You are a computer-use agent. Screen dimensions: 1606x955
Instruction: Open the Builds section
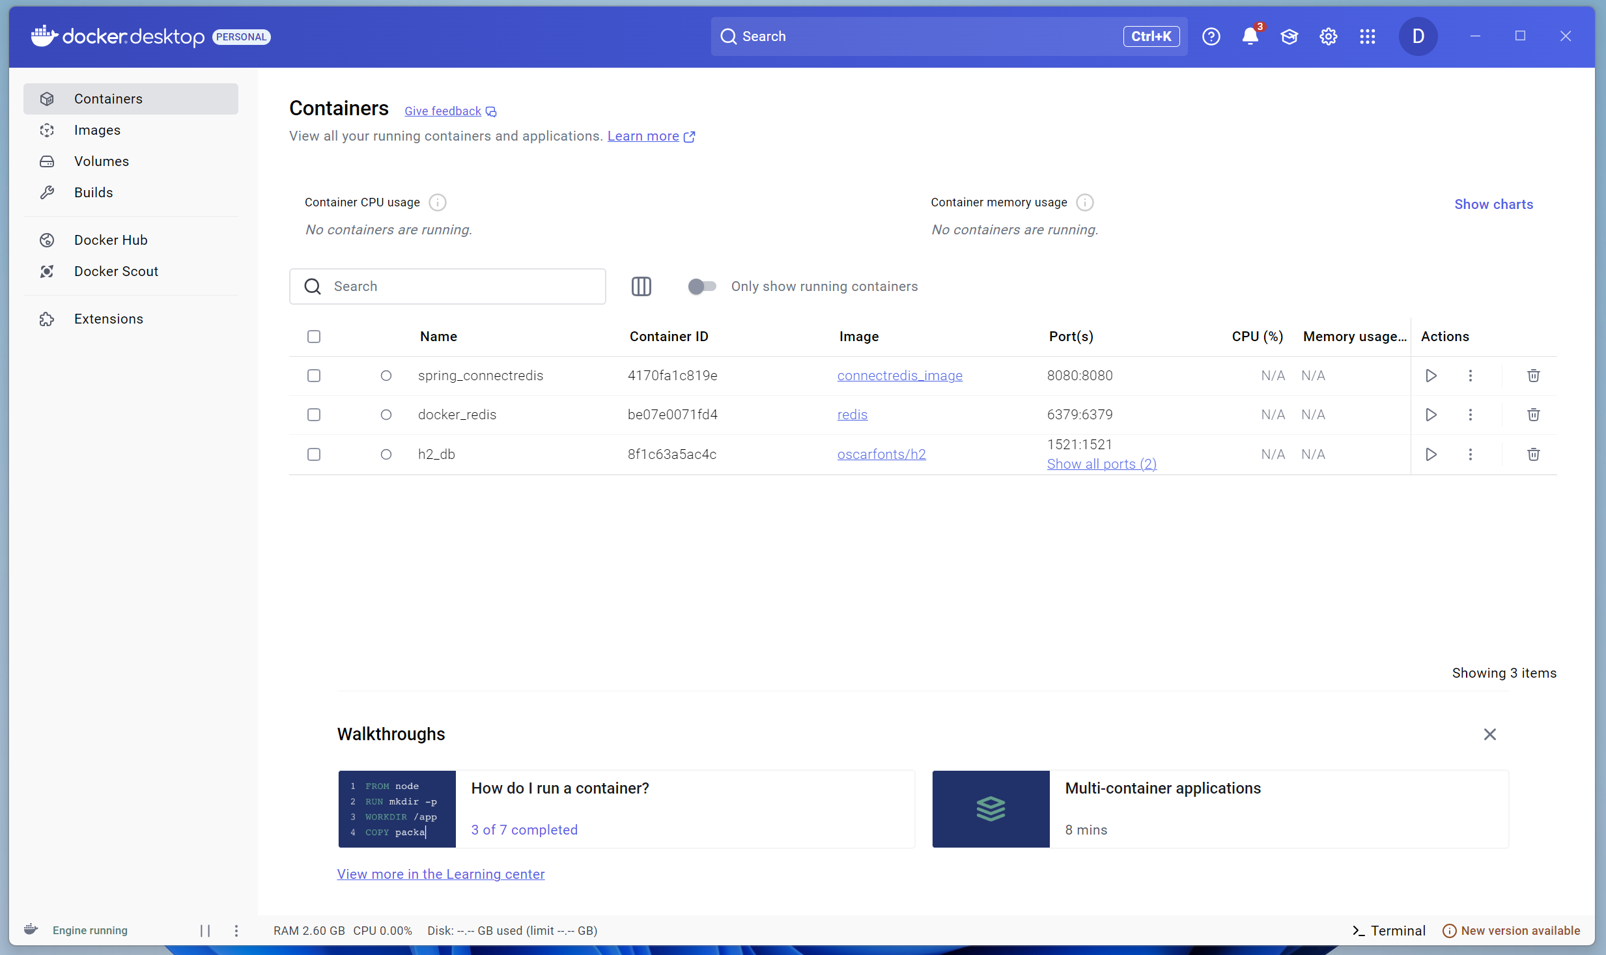131,193
